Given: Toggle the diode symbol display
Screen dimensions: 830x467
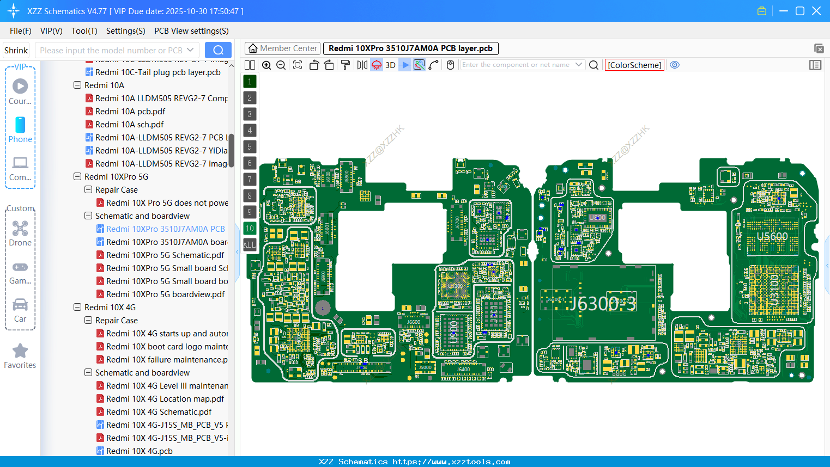Looking at the screenshot, I should (405, 65).
